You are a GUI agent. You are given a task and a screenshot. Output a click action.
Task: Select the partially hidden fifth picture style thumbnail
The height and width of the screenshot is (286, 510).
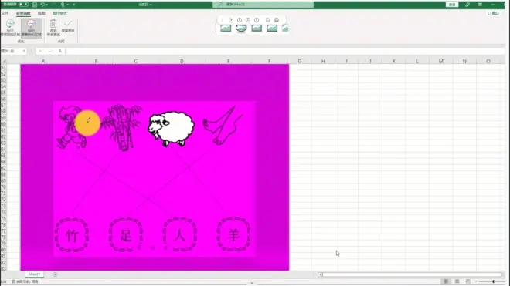pos(285,29)
